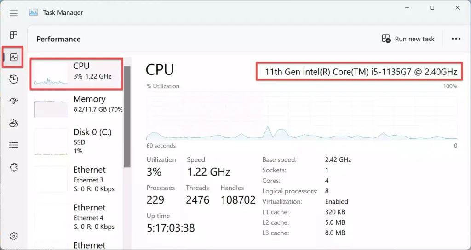Click the L2 cache value 5.0 MB

(x=335, y=222)
